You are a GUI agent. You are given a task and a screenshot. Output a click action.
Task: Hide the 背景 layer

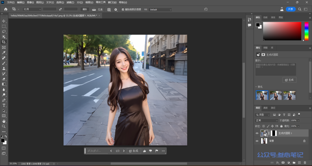[257, 141]
